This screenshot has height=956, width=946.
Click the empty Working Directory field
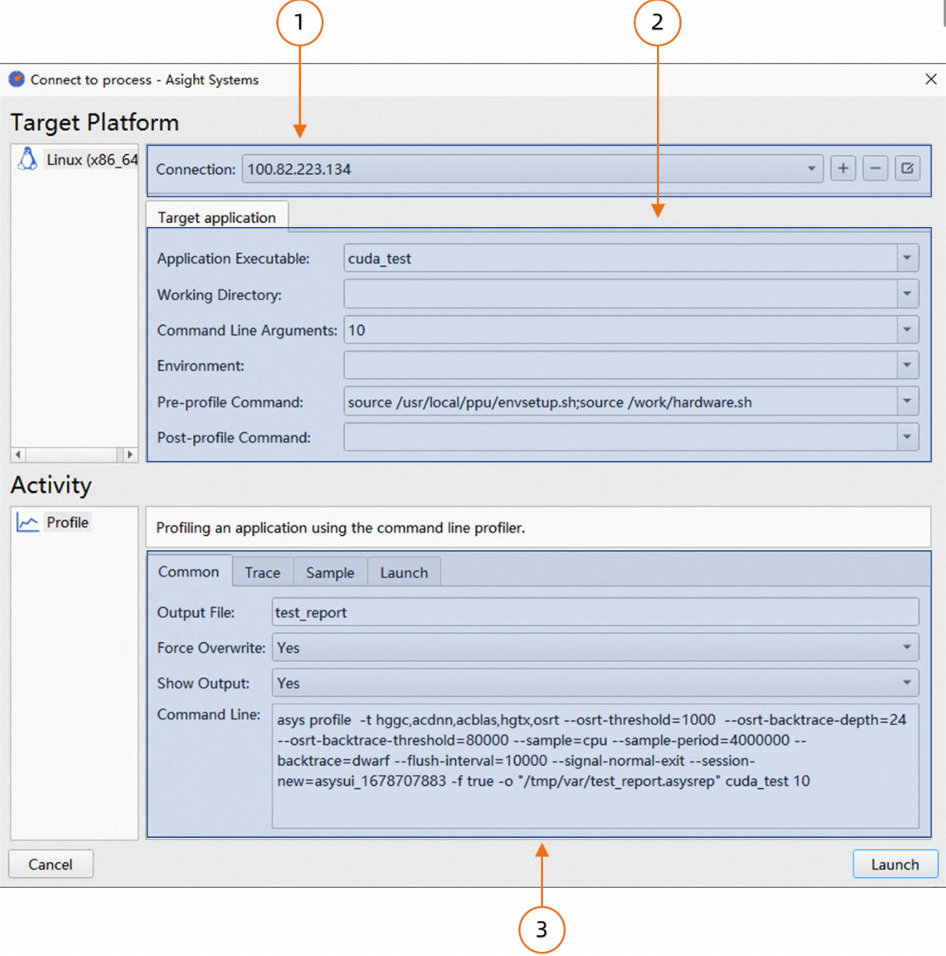[620, 294]
